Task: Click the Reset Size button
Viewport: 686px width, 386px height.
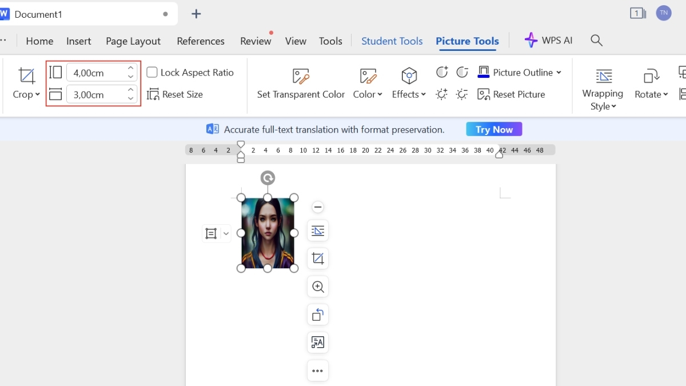Action: coord(175,94)
